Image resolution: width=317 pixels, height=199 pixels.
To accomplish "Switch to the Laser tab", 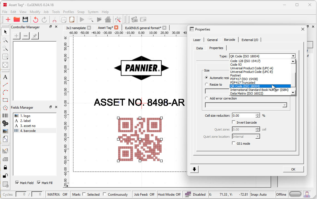I will pyautogui.click(x=197, y=40).
